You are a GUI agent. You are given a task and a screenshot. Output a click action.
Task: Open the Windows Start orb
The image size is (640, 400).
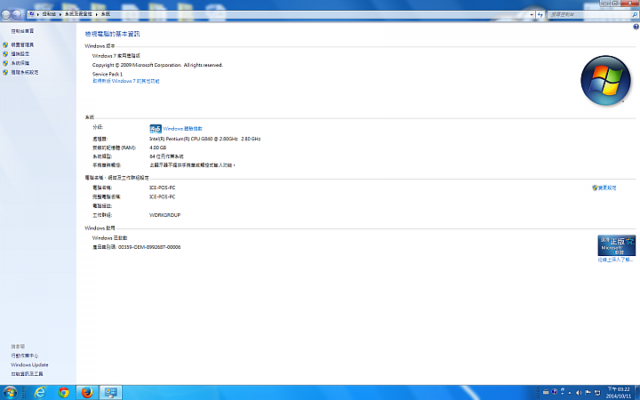pos(10,393)
